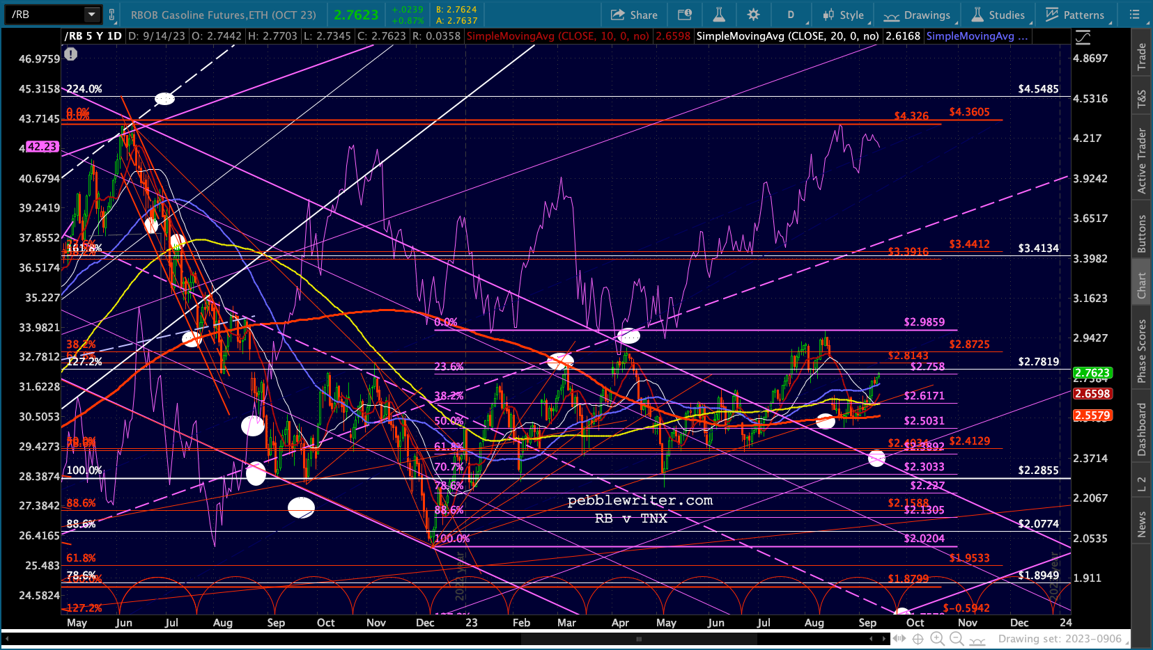1153x650 pixels.
Task: Open the Trade side tab
Action: [1141, 56]
